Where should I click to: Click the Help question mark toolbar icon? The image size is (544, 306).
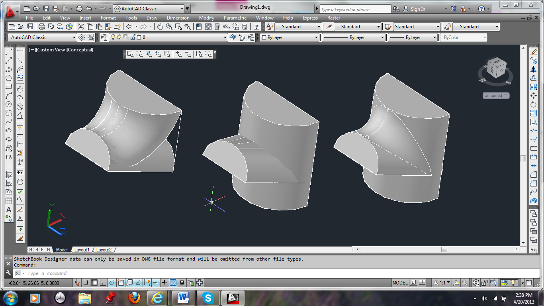point(257,27)
